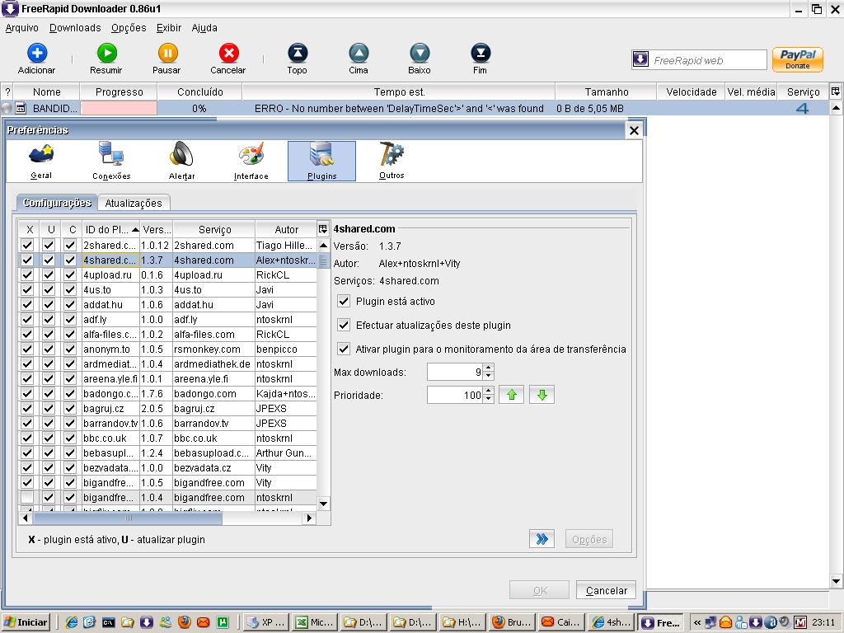Click the PayPal Donate button

pos(797,59)
